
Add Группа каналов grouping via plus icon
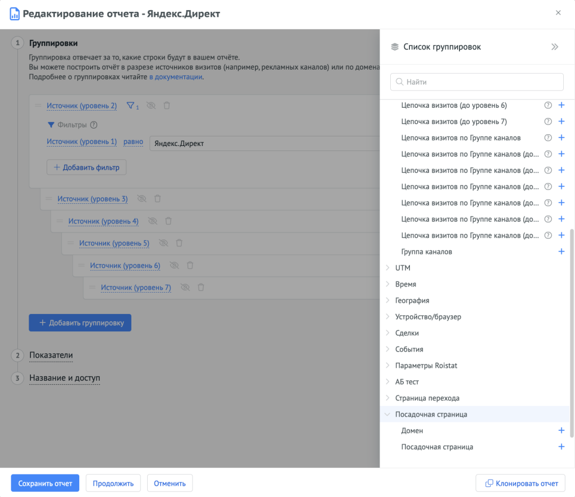pyautogui.click(x=561, y=252)
